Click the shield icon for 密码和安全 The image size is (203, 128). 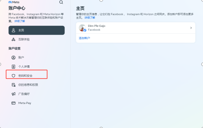pyautogui.click(x=13, y=76)
